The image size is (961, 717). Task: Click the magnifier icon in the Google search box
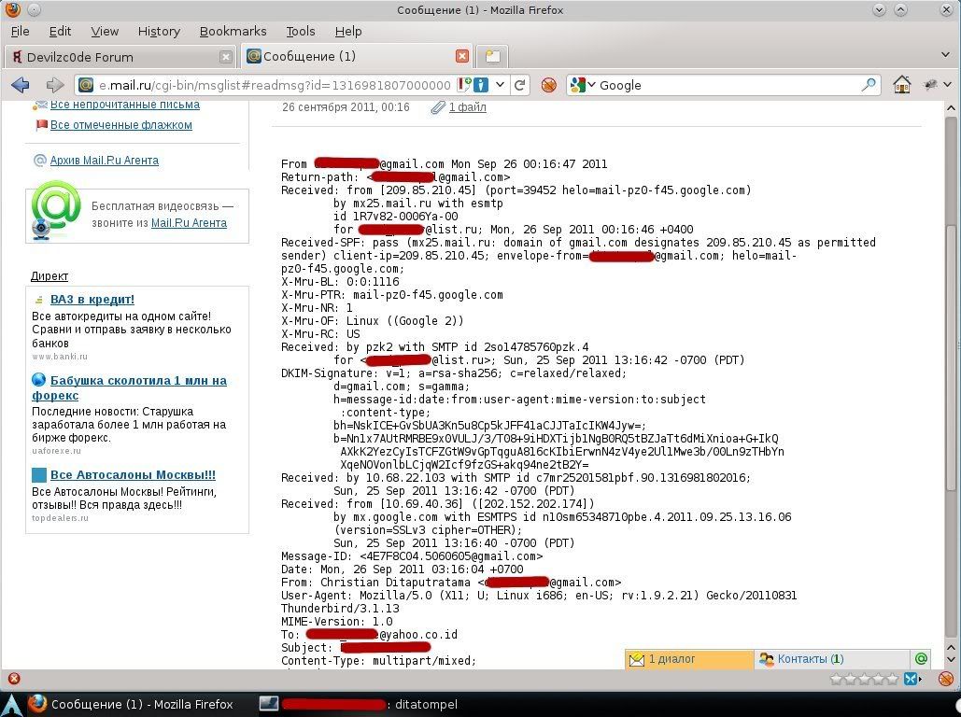pos(869,85)
